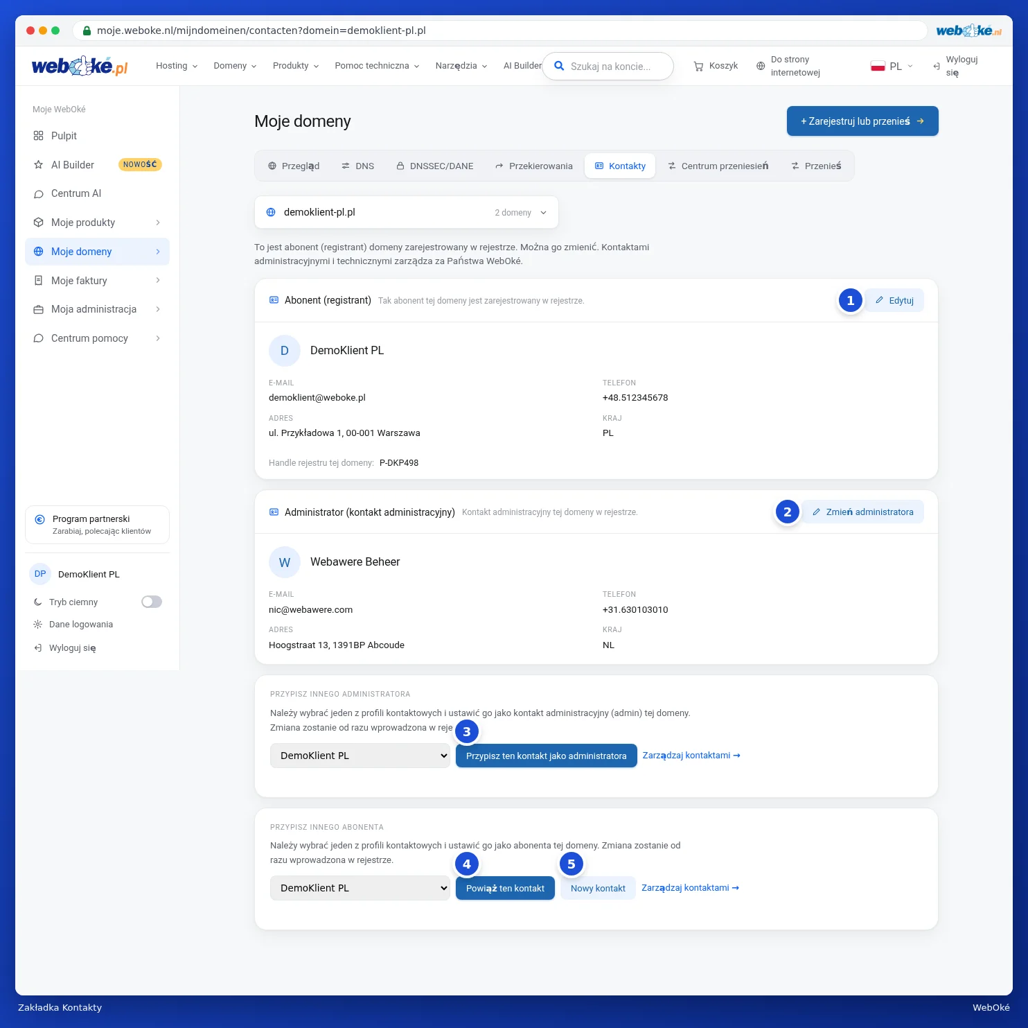Click the Edytuj button for the registrant
Image resolution: width=1028 pixels, height=1028 pixels.
point(894,300)
